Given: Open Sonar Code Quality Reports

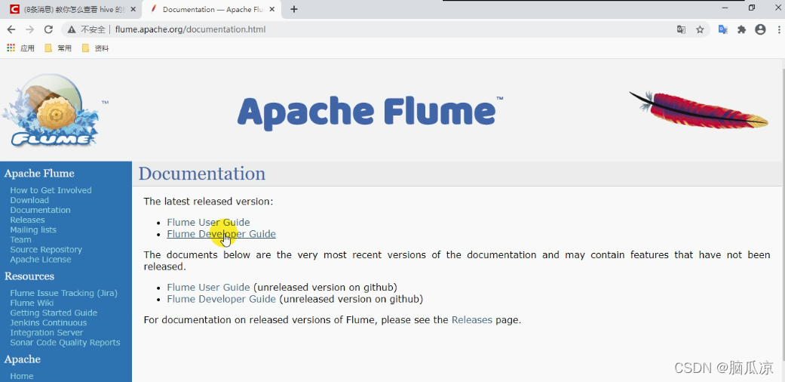Looking at the screenshot, I should [x=65, y=343].
